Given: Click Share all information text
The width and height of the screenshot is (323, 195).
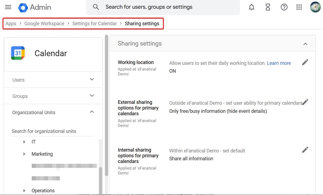Looking at the screenshot, I should point(191,159).
